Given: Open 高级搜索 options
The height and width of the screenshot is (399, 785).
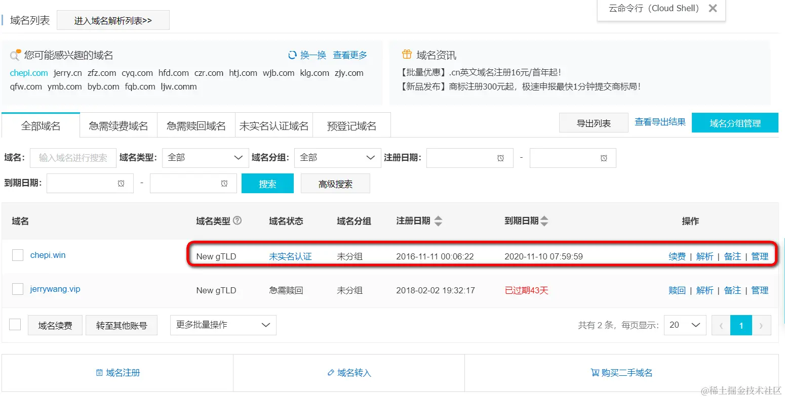Looking at the screenshot, I should (x=335, y=184).
